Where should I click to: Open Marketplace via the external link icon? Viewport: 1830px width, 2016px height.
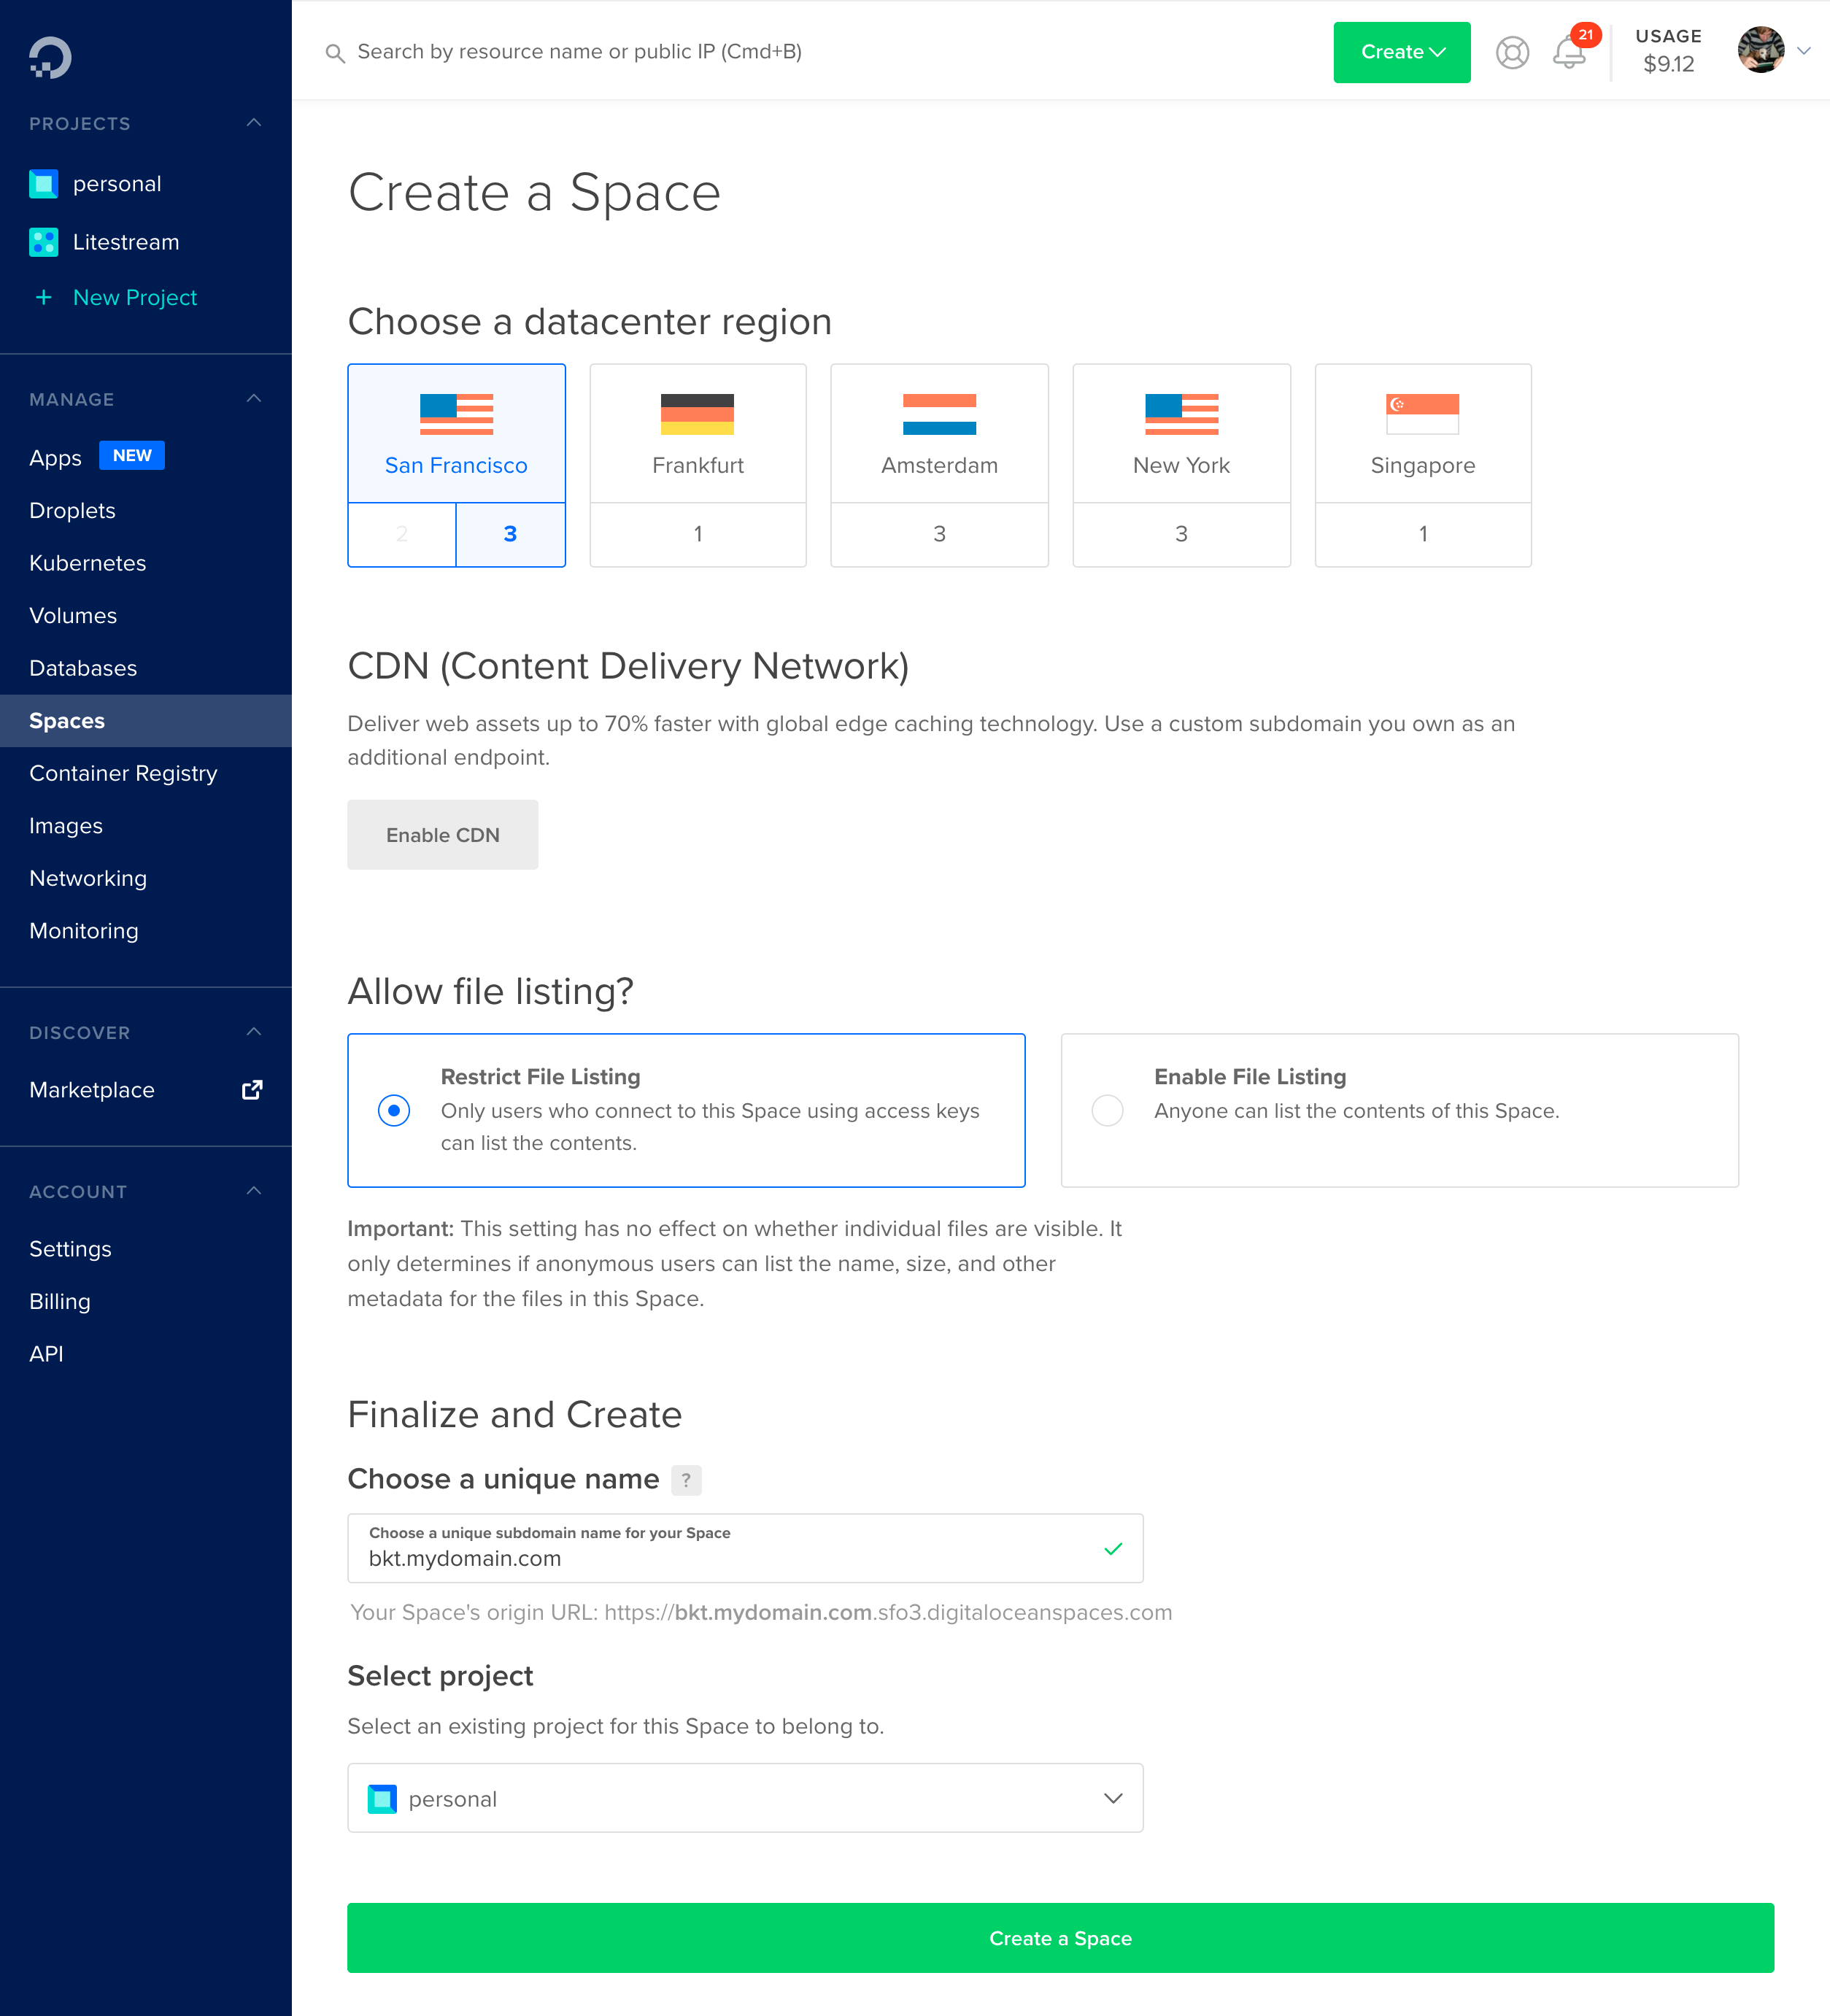(251, 1089)
